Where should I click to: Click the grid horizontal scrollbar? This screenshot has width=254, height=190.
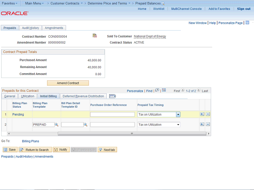pyautogui.click(x=131, y=134)
